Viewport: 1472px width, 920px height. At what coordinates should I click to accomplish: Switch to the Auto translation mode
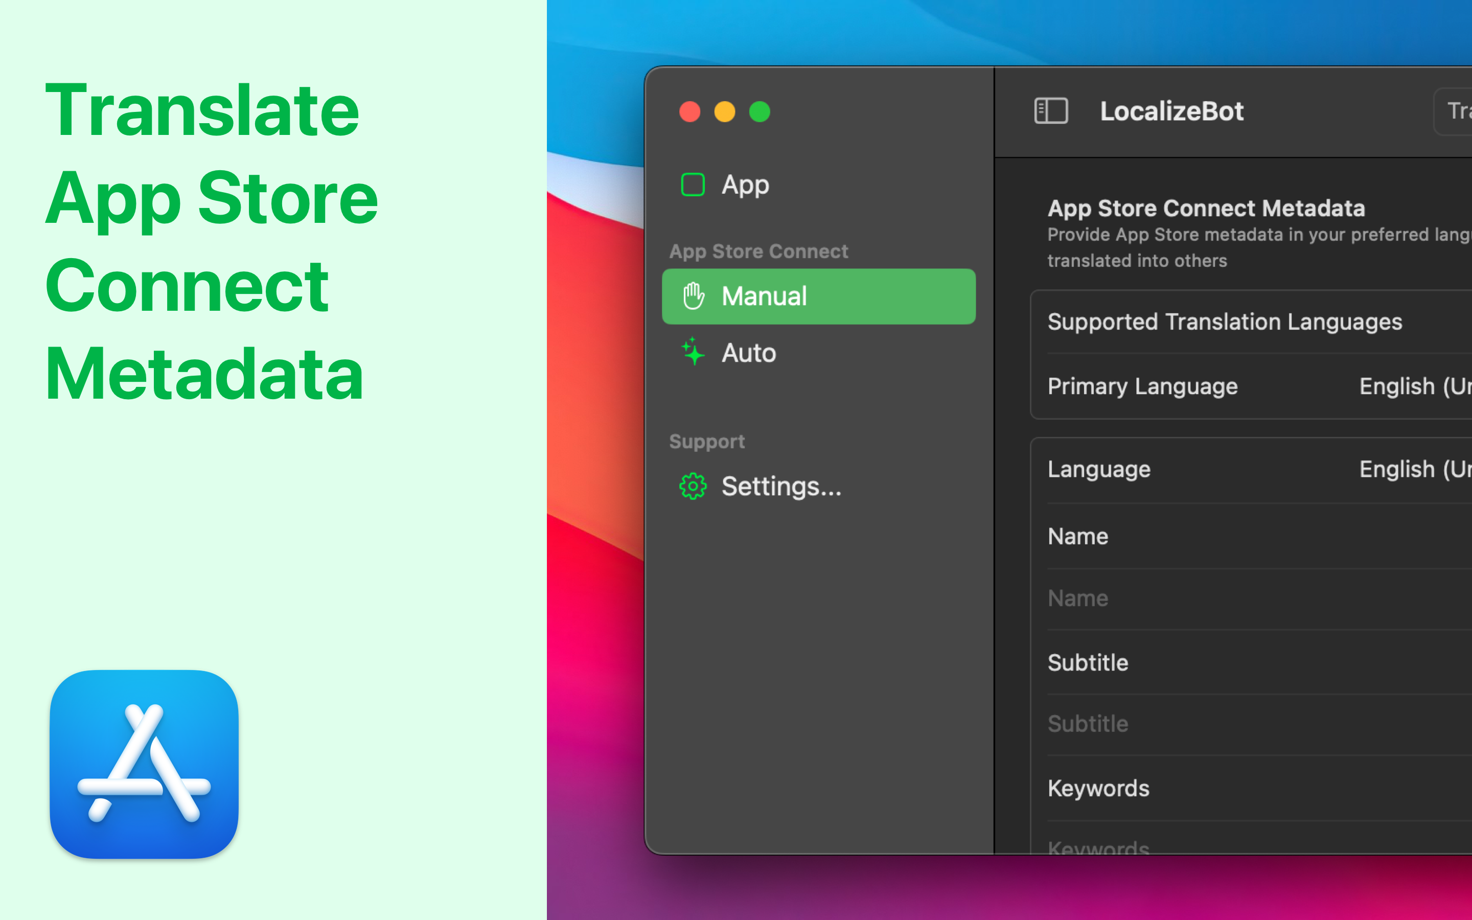click(x=819, y=353)
